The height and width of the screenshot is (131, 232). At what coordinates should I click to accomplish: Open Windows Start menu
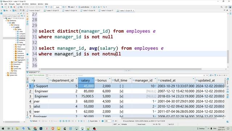pos(3,128)
